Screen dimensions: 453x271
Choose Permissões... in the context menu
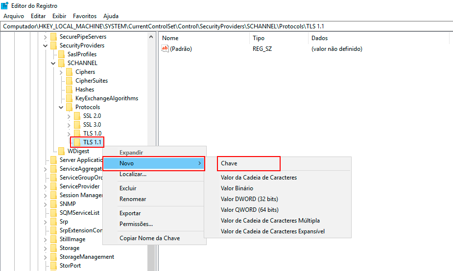pos(136,224)
